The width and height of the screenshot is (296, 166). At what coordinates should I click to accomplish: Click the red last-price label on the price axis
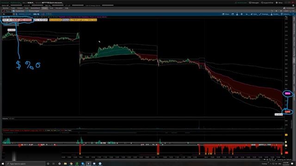(288, 112)
